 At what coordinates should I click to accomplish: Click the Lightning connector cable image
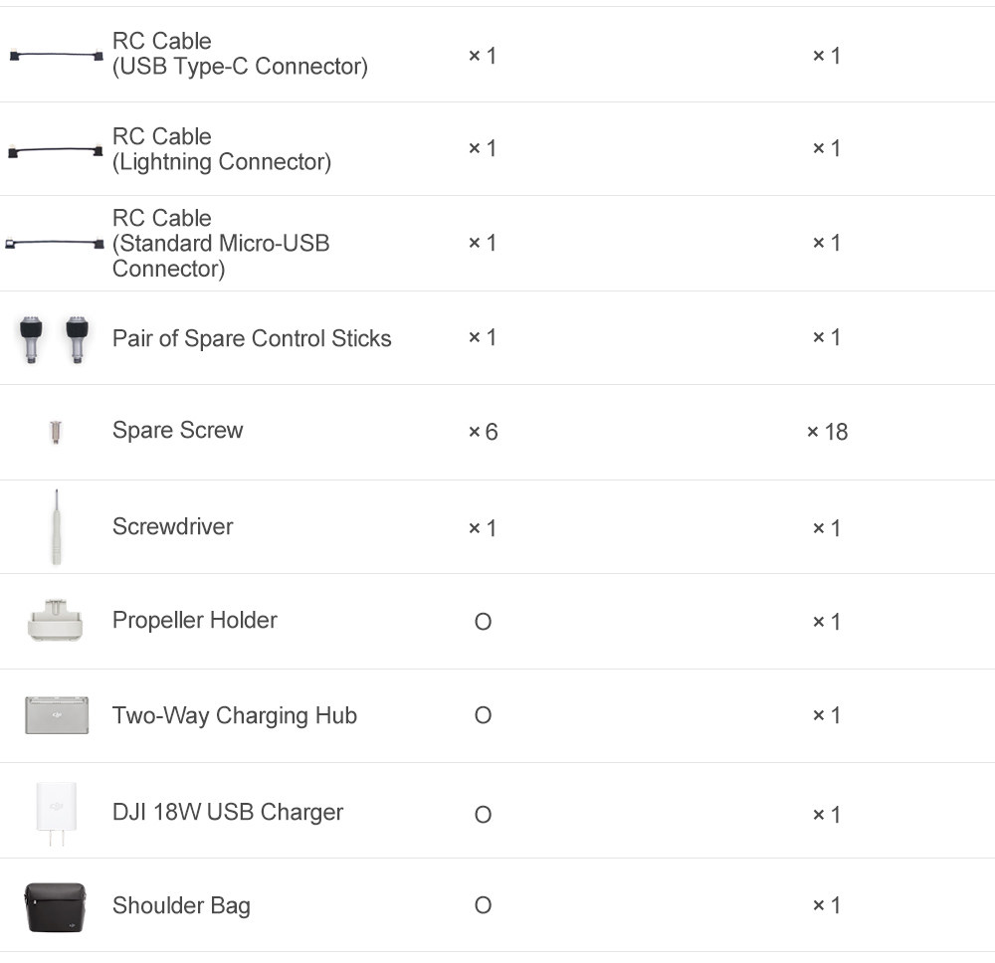pyautogui.click(x=56, y=151)
